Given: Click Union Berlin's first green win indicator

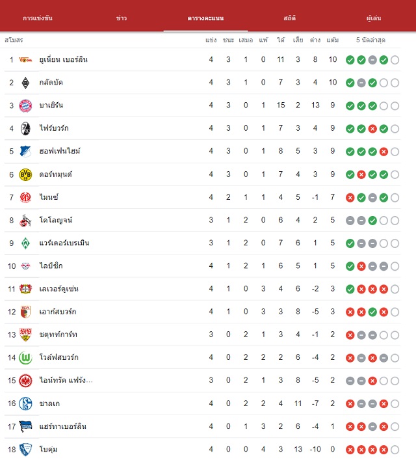Looking at the screenshot, I should pyautogui.click(x=350, y=60).
